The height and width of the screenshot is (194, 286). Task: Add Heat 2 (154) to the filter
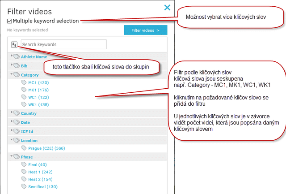pos(40,179)
